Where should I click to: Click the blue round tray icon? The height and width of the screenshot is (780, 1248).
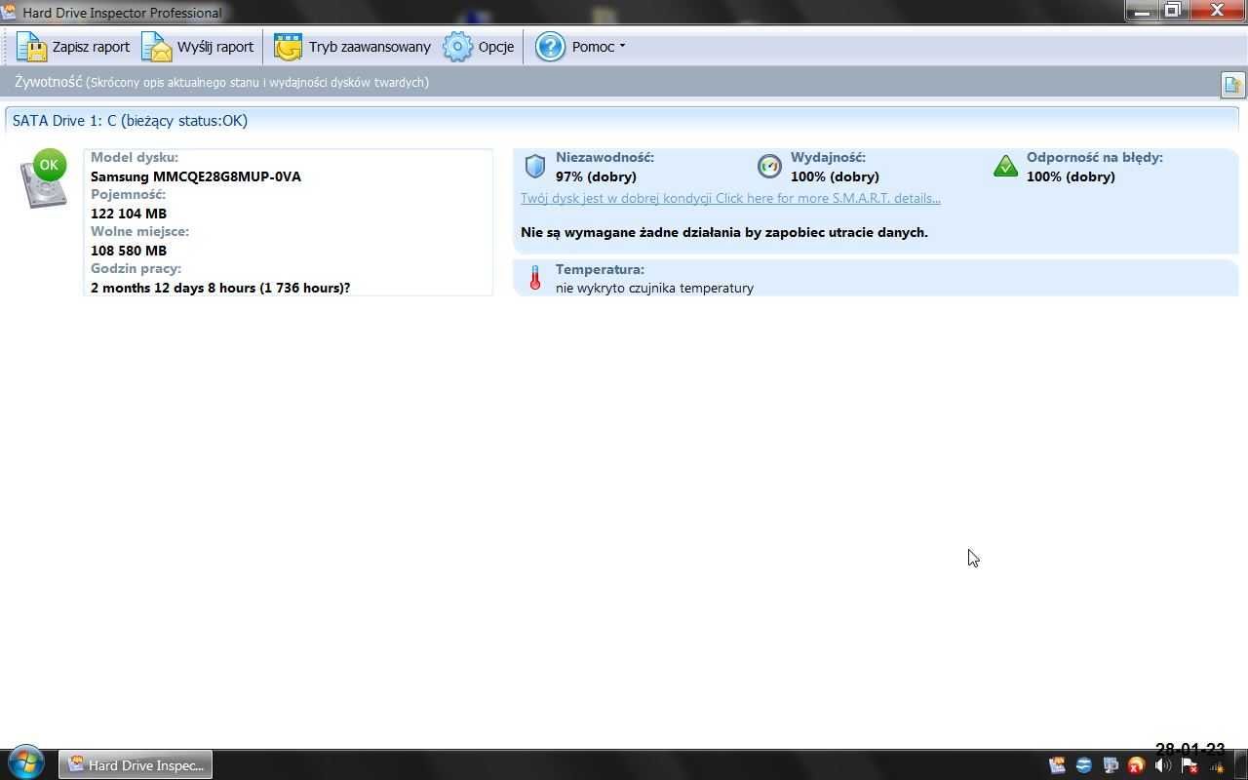coord(1083,766)
